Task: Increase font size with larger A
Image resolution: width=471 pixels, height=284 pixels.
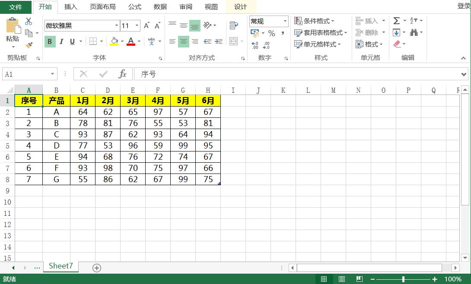Action: (x=146, y=26)
